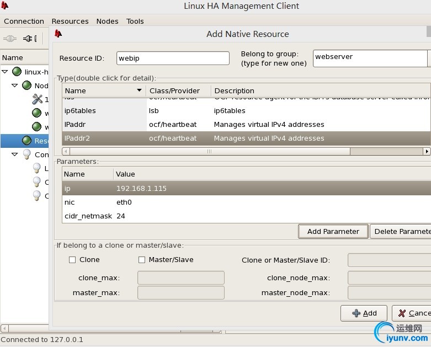
Task: Sort types by Name column arrow
Action: (x=140, y=90)
